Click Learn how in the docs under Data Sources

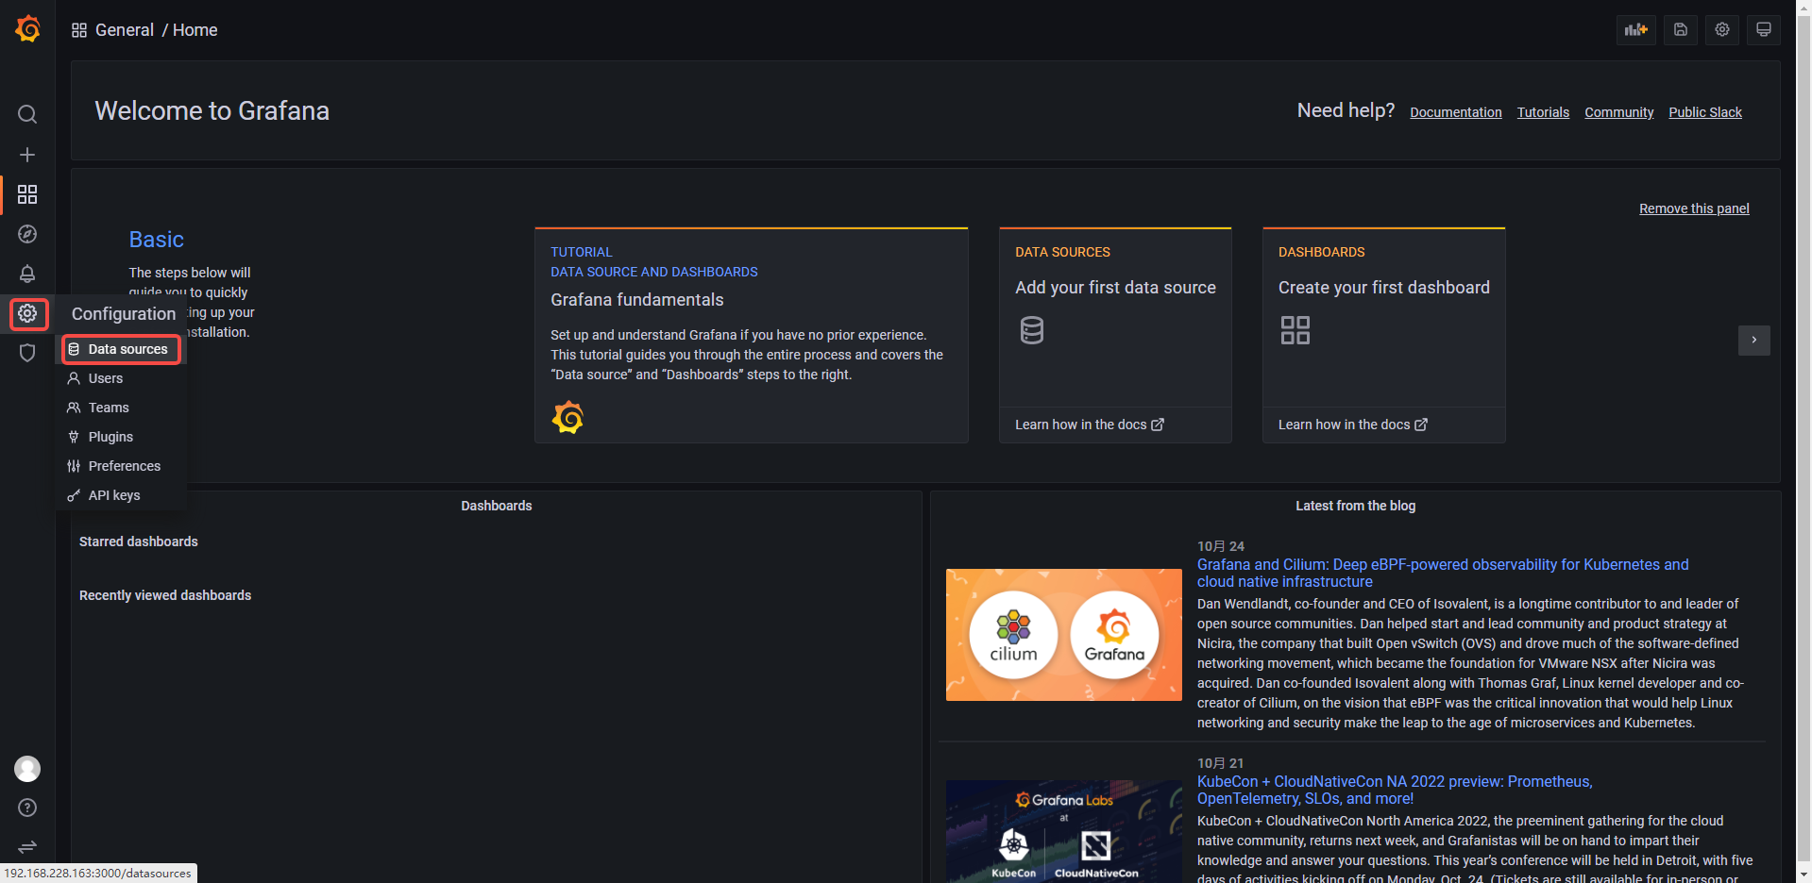(x=1090, y=425)
